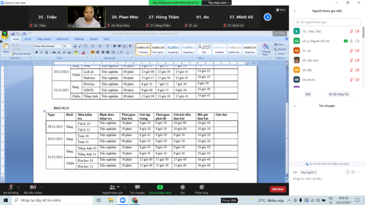The height and width of the screenshot is (205, 365).
Task: Open chat more options ellipsis
Action: [x=359, y=172]
